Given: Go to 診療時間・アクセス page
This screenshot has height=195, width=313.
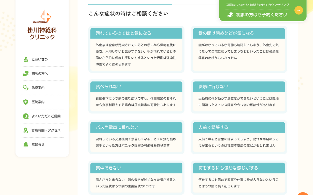Looking at the screenshot, I should 46,131.
